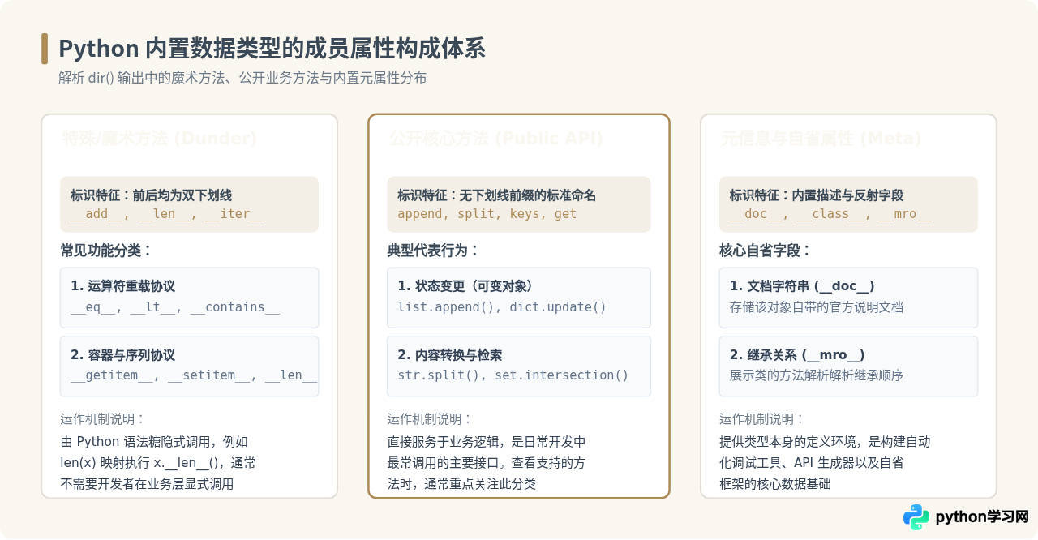Click the line "由 Python 语法糖隐式调用，例如"
This screenshot has width=1038, height=540.
(x=154, y=442)
